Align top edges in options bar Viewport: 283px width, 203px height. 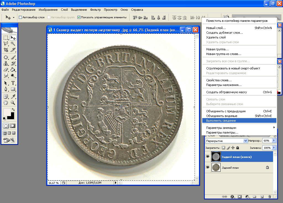[x=135, y=17]
